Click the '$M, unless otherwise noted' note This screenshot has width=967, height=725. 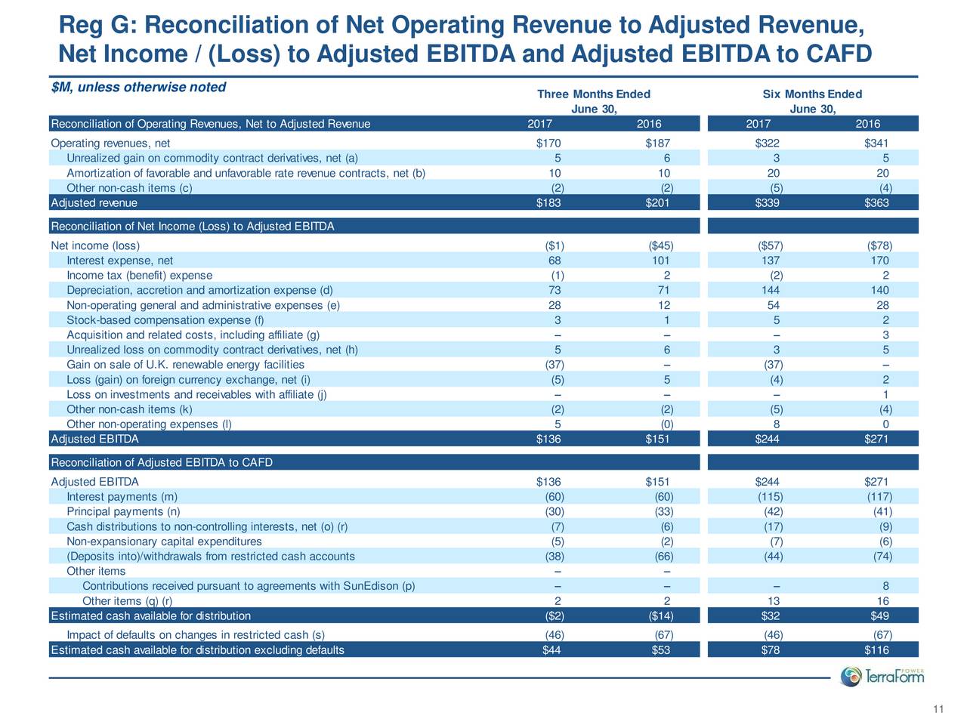[138, 87]
